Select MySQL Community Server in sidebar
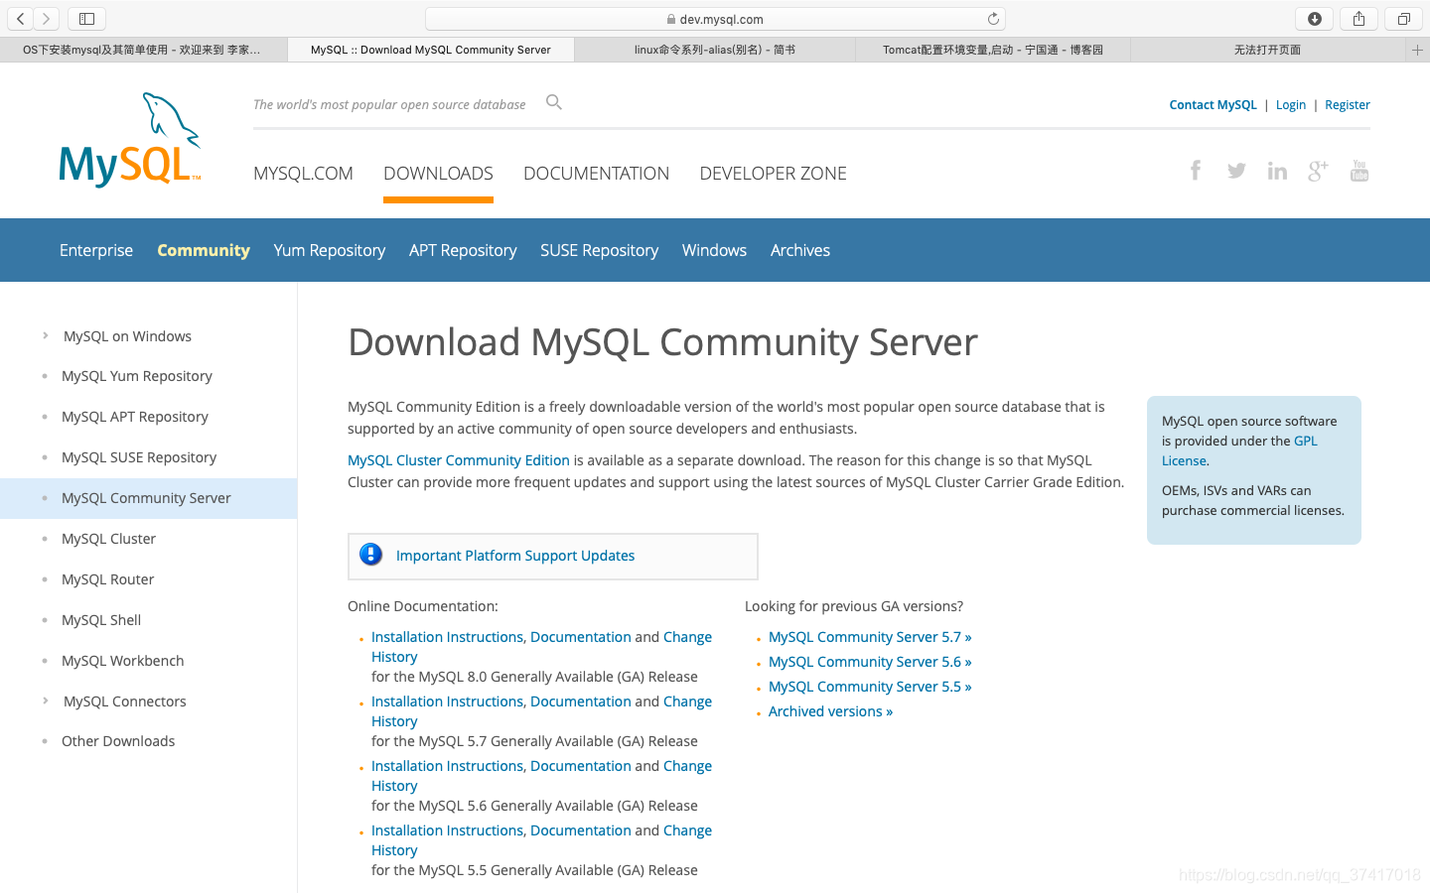Viewport: 1430px width, 893px height. [146, 498]
